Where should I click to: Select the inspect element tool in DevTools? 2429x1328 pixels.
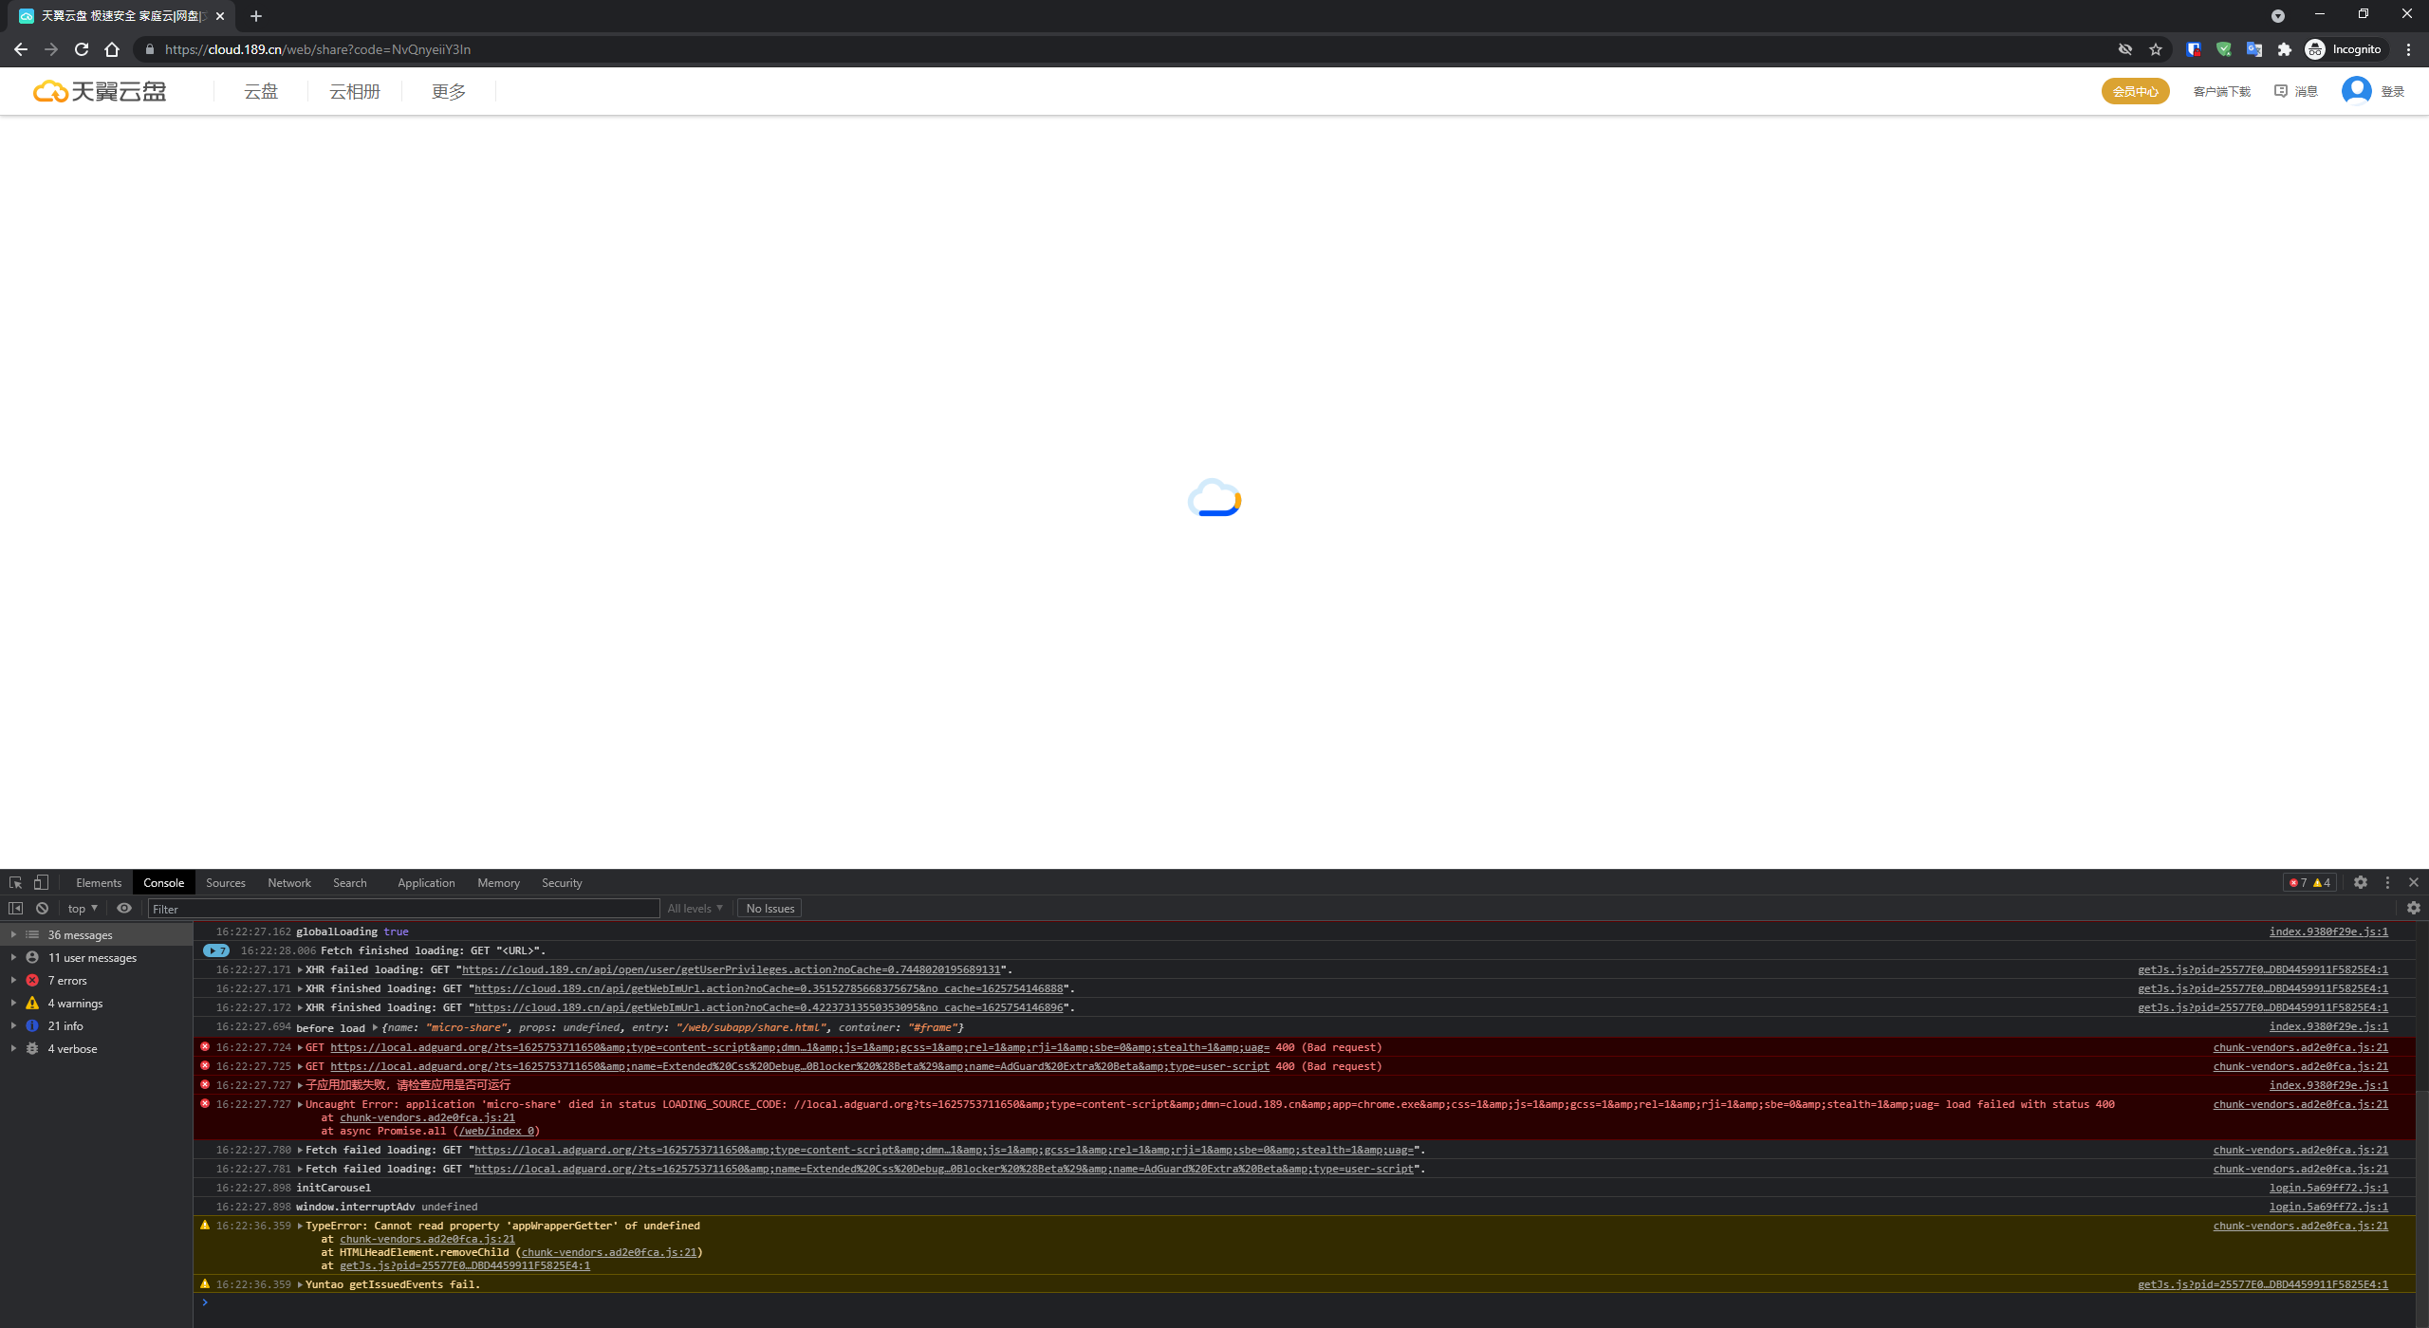coord(15,882)
